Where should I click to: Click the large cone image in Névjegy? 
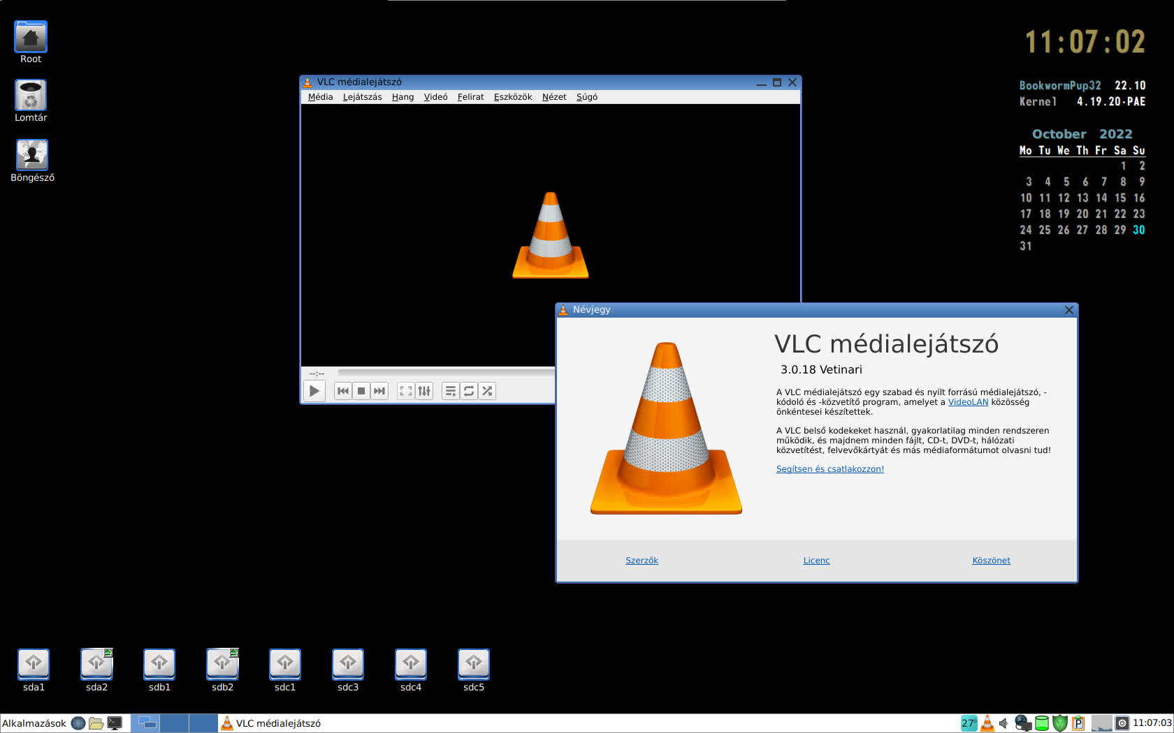[x=666, y=428]
